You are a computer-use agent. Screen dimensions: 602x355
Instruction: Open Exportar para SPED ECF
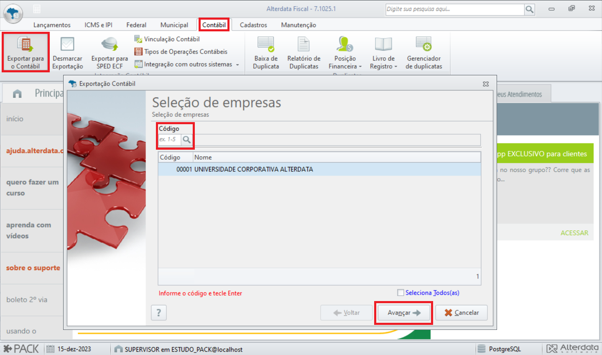110,53
